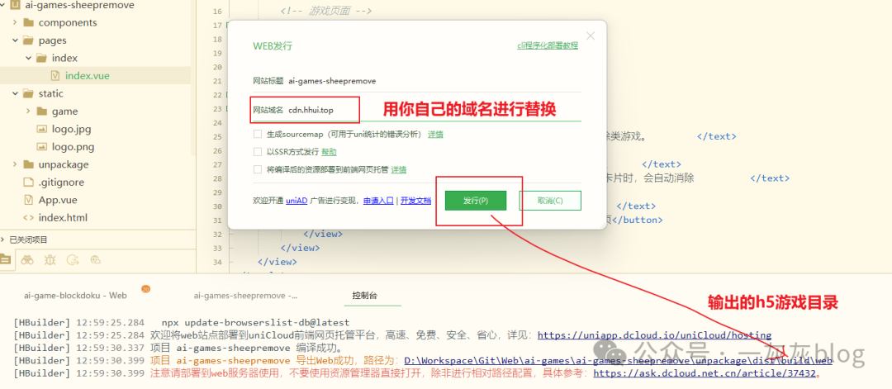Select App.vue in the project tree
892x389 pixels.
pyautogui.click(x=58, y=200)
